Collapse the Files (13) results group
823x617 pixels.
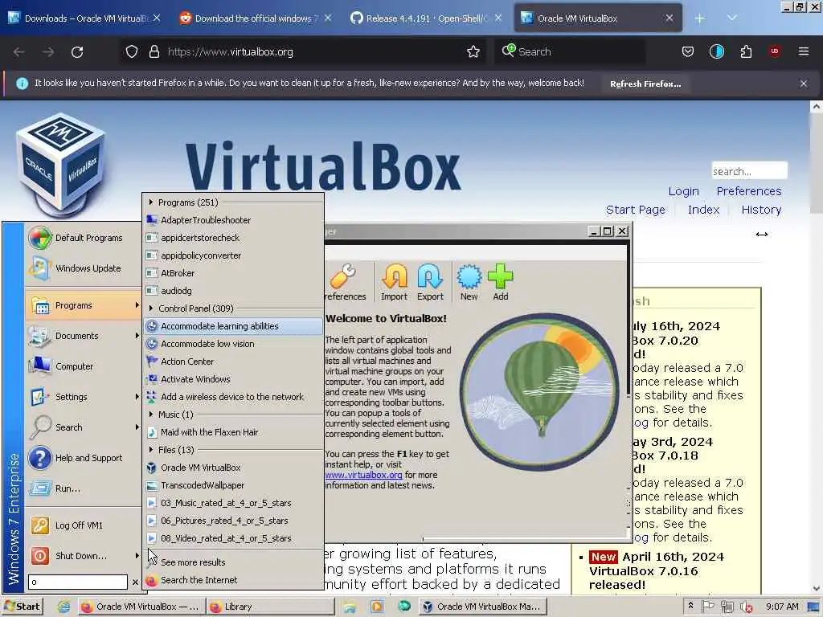[151, 450]
